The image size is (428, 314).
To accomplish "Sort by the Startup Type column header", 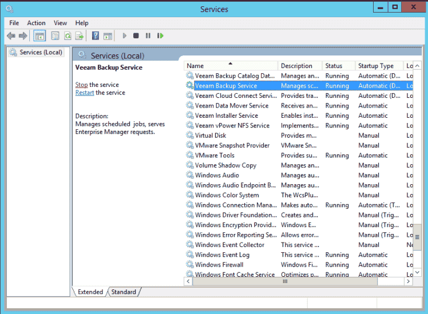I will 379,66.
